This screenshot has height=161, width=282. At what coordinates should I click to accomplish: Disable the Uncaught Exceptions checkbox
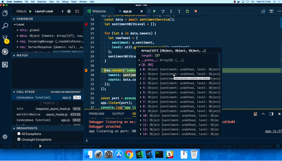19,139
